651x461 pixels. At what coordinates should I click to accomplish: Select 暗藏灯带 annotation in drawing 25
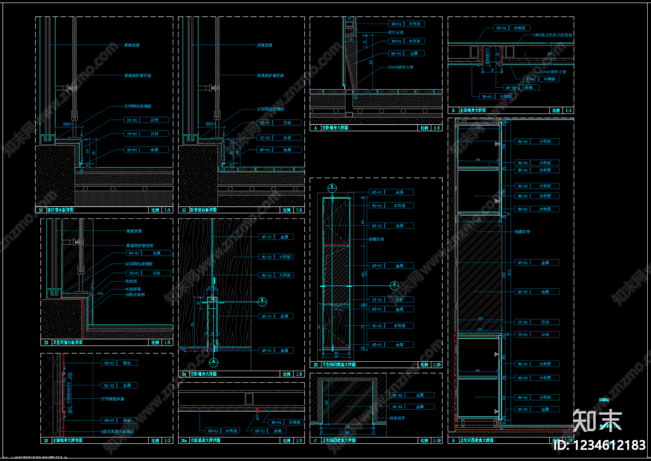[x=376, y=239]
